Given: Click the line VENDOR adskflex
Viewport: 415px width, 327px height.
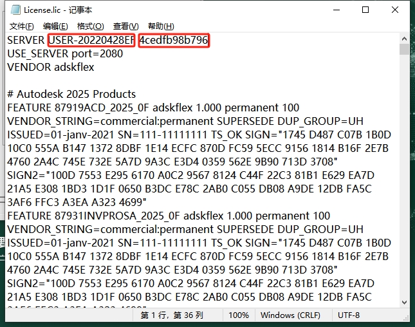Looking at the screenshot, I should [51, 67].
